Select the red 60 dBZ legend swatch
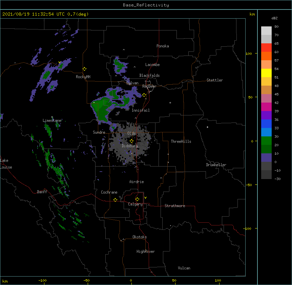Screen dimensions: 292x285 click(266, 48)
